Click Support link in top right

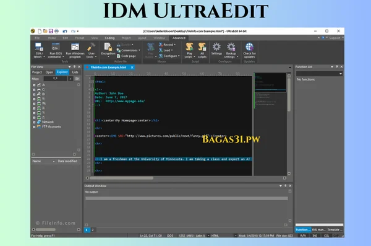[x=335, y=38]
